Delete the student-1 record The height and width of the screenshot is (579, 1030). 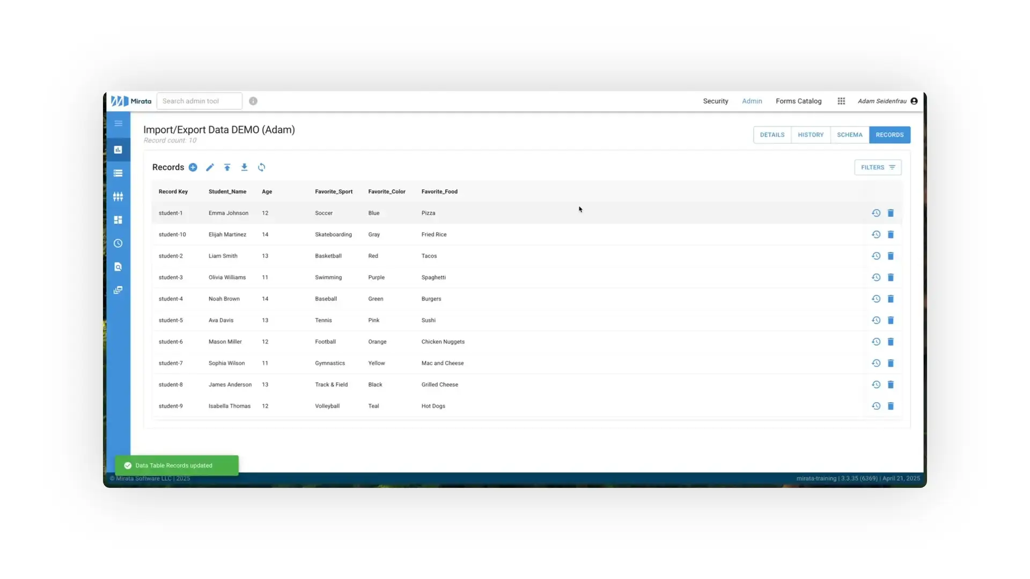(x=891, y=213)
